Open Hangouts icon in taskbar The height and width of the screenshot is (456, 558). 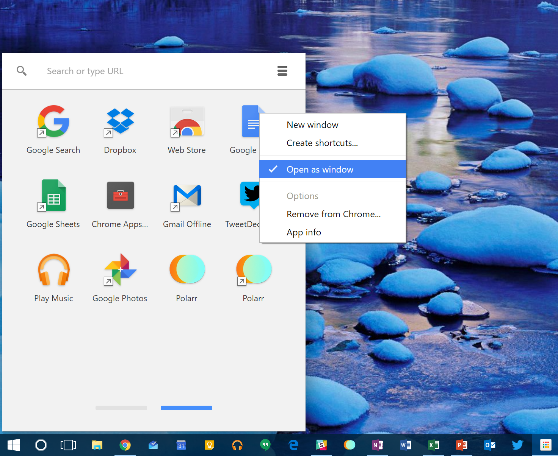265,445
